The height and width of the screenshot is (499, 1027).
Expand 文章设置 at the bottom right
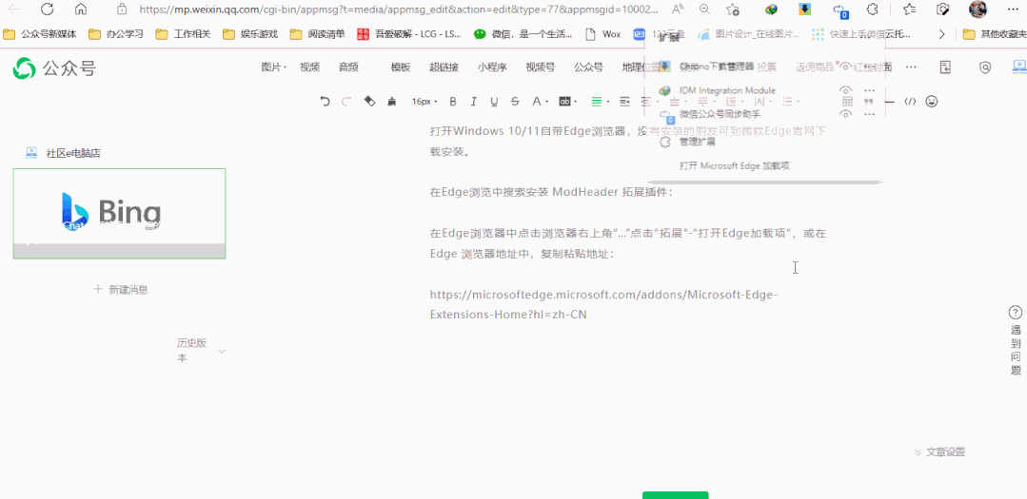click(x=939, y=451)
